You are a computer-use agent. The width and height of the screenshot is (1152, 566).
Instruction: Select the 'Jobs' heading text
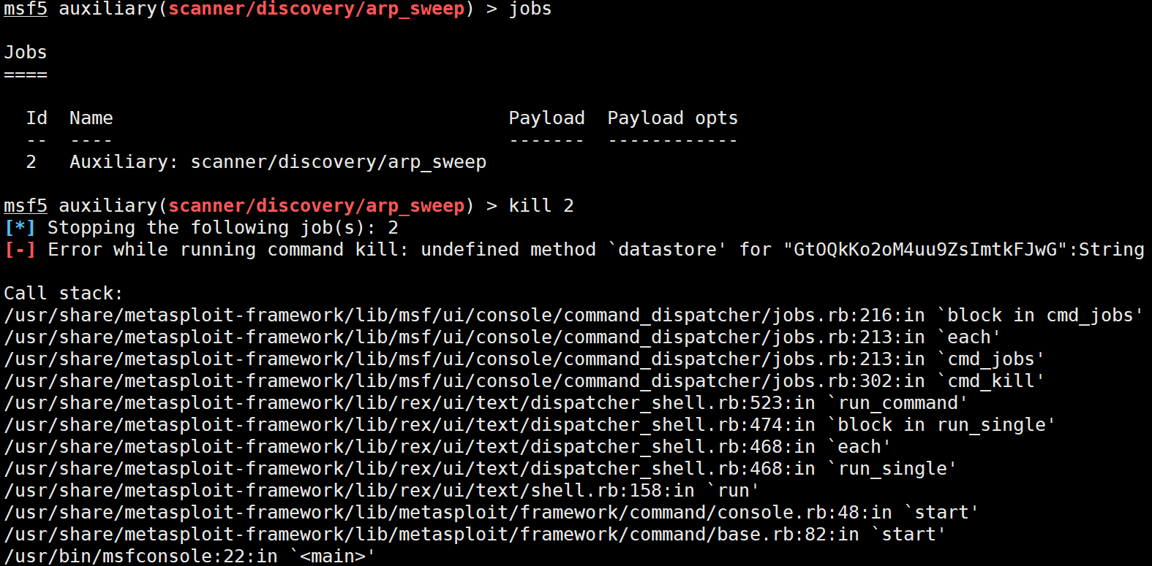[26, 53]
